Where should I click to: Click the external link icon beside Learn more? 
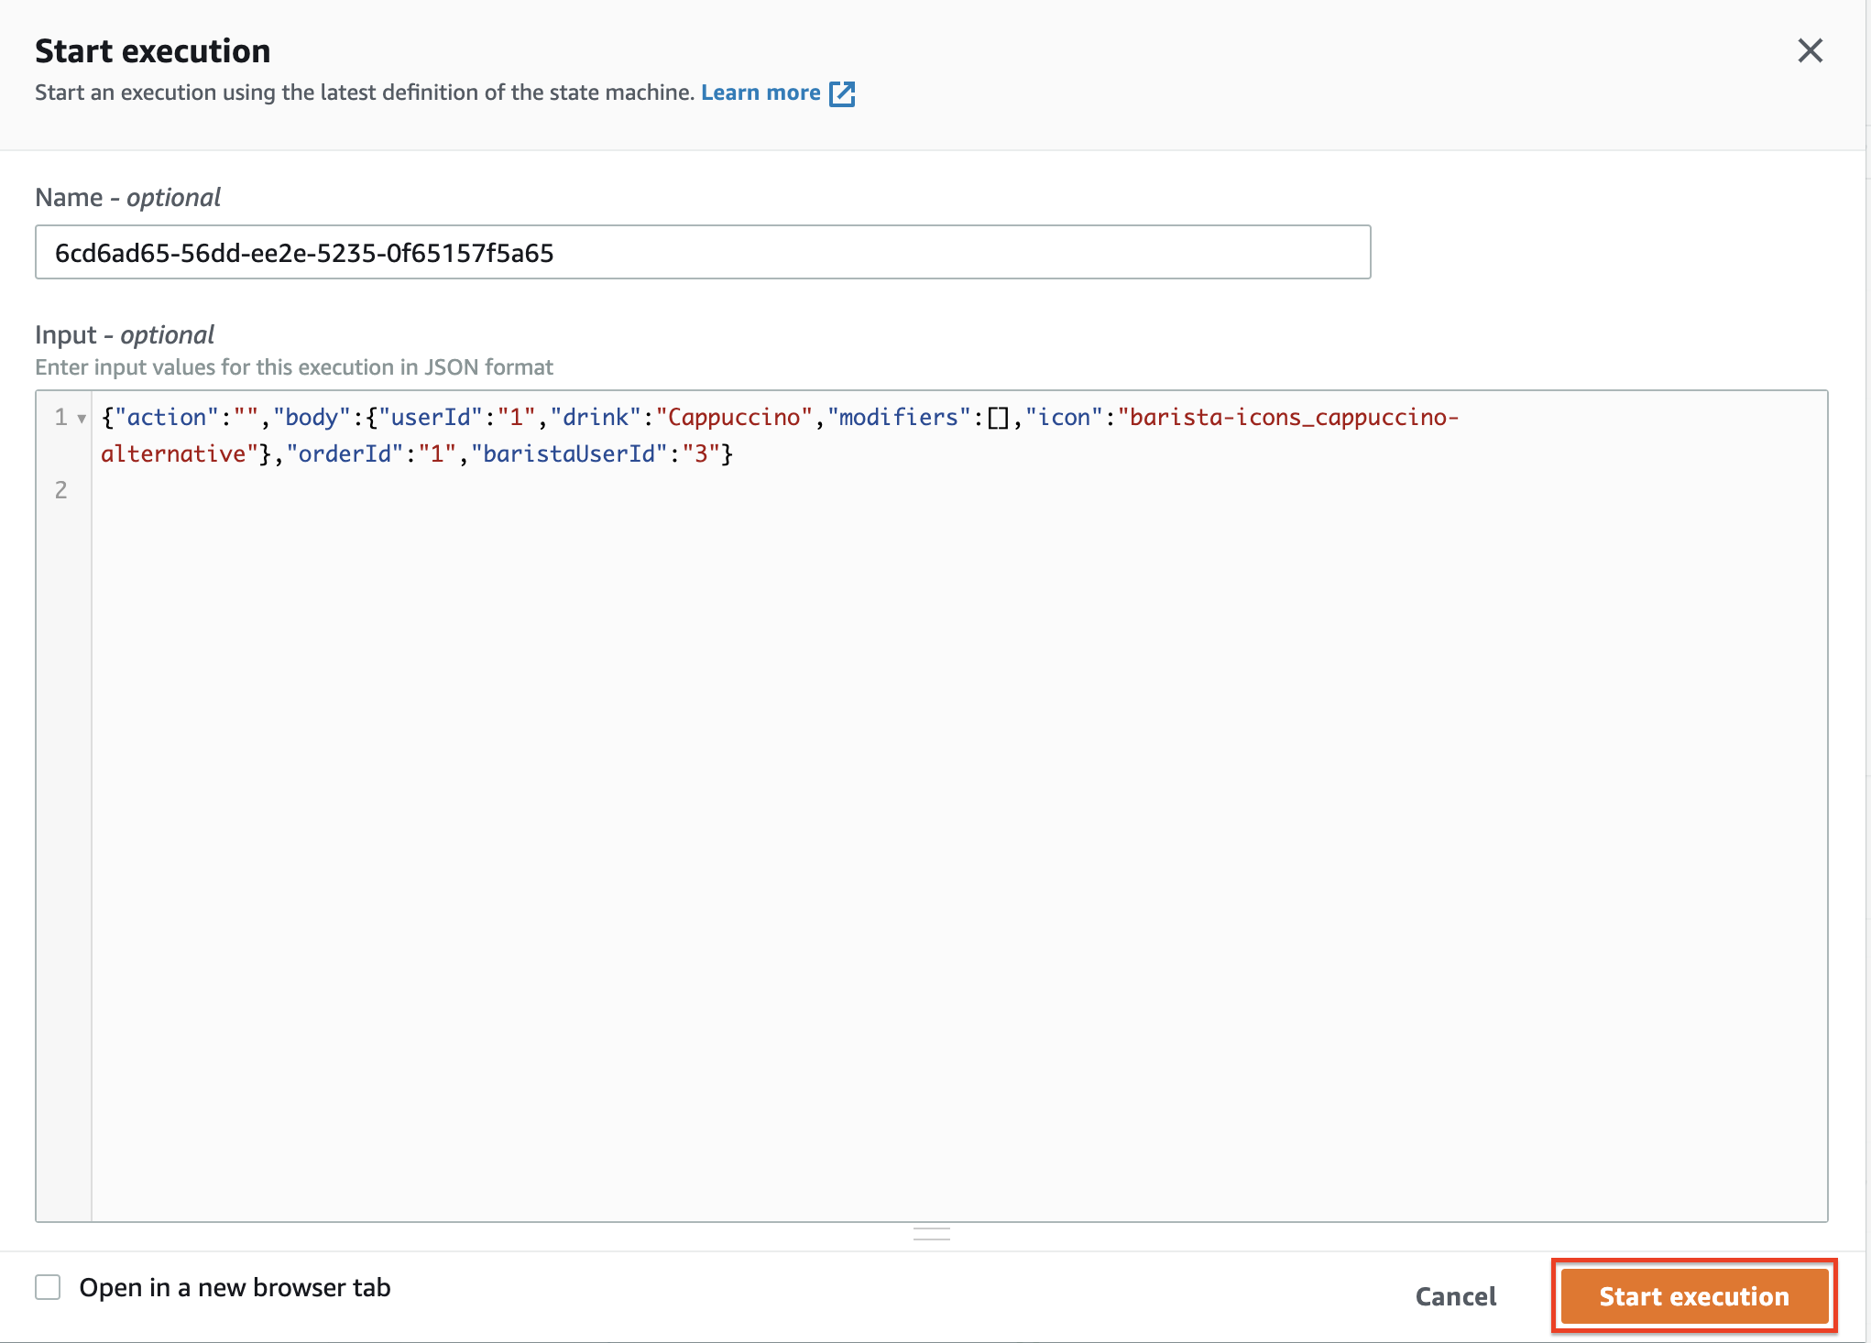(x=842, y=93)
